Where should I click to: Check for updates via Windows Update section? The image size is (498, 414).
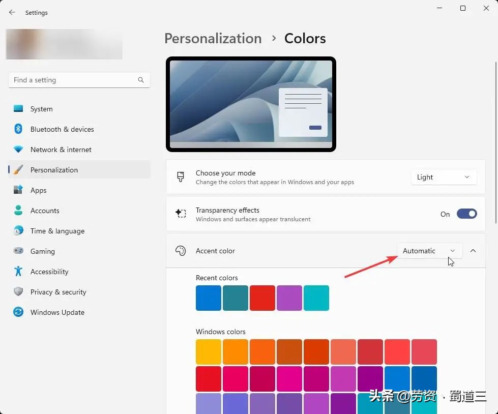tap(57, 312)
